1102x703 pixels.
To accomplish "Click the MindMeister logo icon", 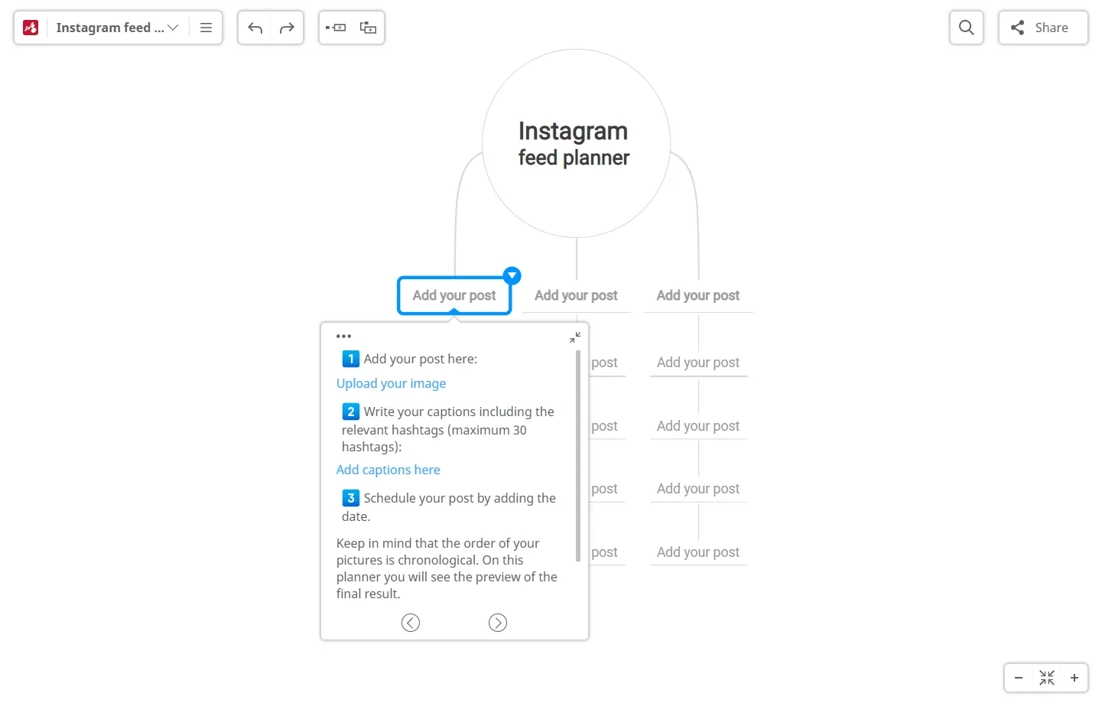I will click(31, 28).
